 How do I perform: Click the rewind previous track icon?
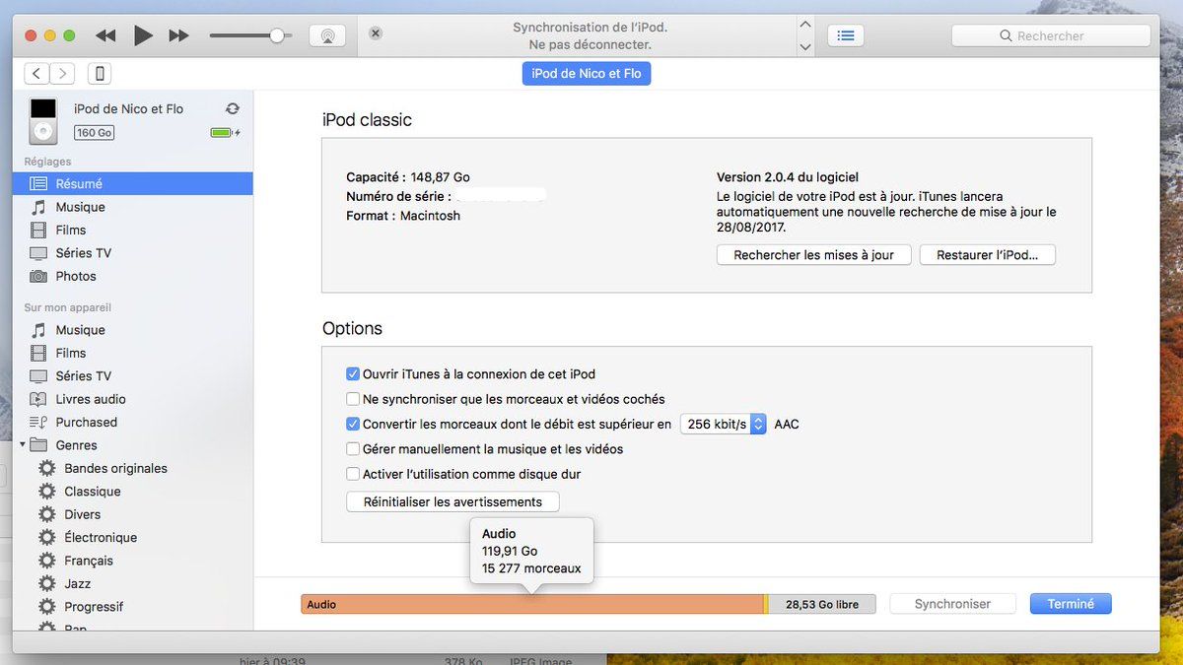[105, 35]
